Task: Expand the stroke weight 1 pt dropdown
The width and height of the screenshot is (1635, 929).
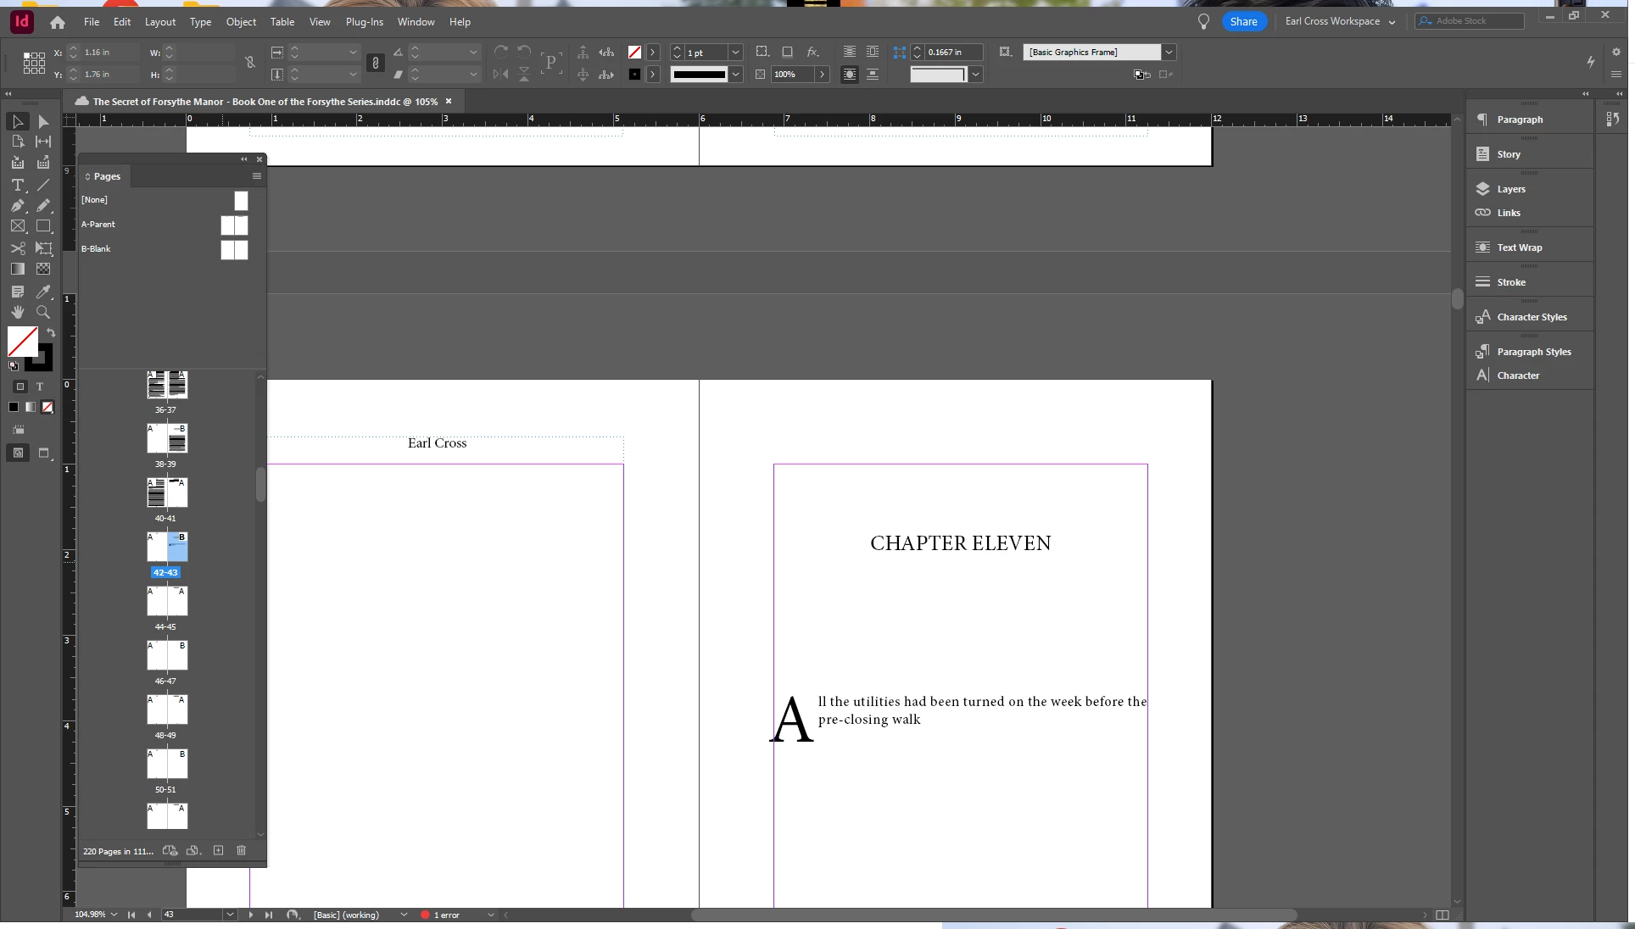Action: click(735, 53)
